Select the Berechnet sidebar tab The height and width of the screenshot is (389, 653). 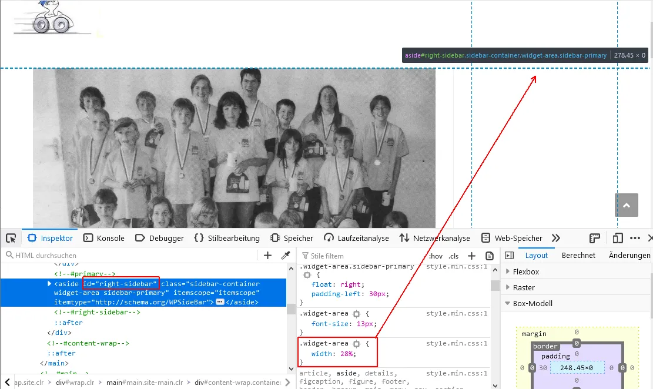pyautogui.click(x=578, y=255)
